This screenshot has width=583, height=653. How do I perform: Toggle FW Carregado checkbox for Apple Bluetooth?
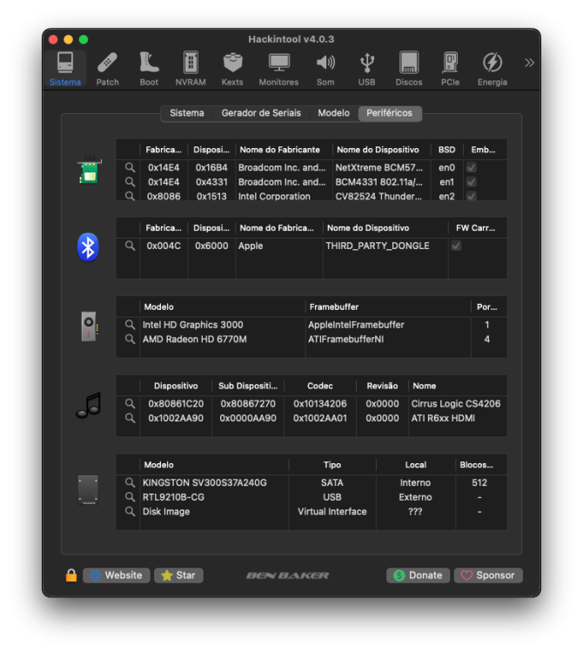tap(456, 246)
